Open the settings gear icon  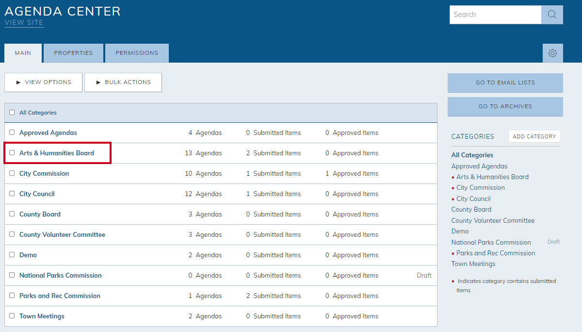(552, 53)
